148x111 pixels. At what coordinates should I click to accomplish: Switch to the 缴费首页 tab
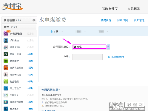[106, 20]
